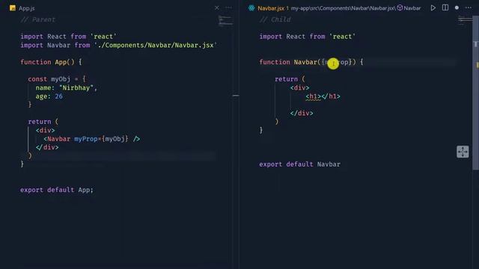Image resolution: width=479 pixels, height=269 pixels.
Task: Click the myProp attribute in the Navbar tag
Action: [86, 139]
